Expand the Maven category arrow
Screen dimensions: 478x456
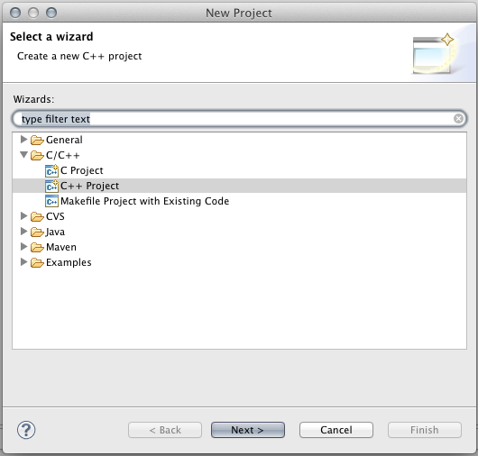click(23, 246)
